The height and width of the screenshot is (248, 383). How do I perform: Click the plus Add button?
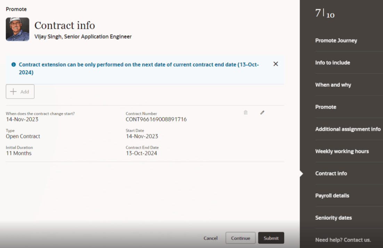20,92
